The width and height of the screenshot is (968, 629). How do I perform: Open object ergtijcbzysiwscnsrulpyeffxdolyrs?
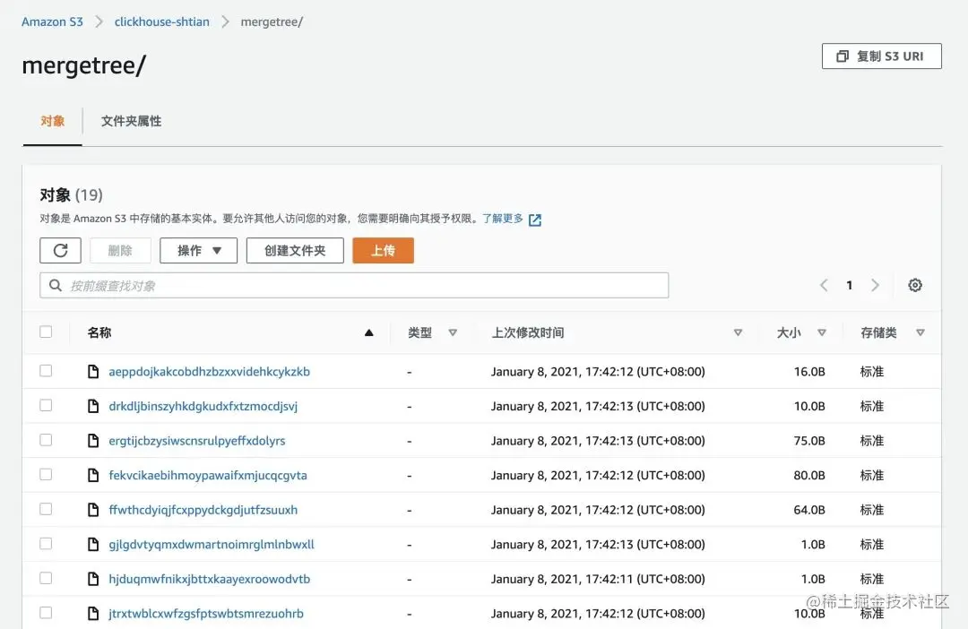click(197, 441)
